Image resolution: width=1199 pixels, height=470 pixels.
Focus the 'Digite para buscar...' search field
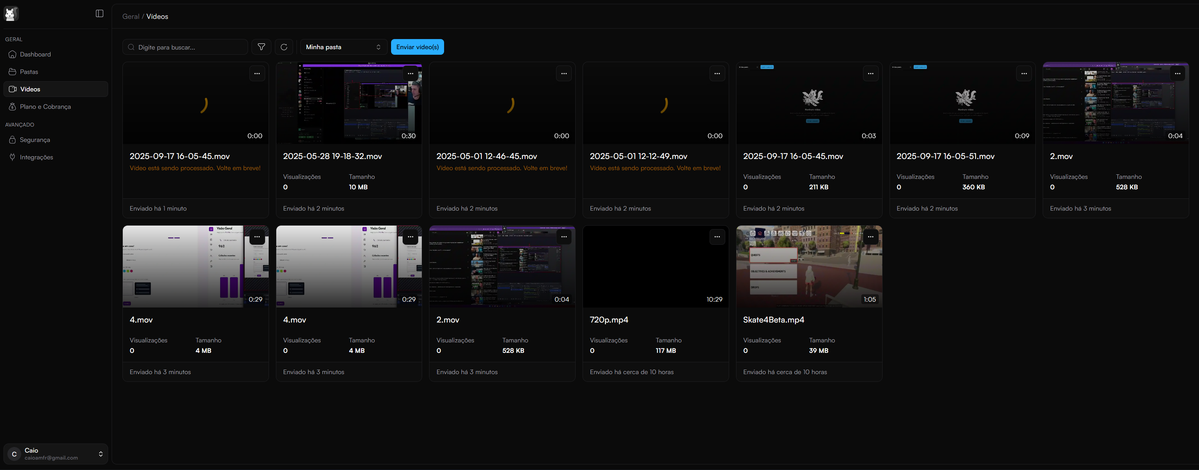point(185,47)
